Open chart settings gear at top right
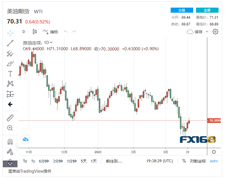This screenshot has height=178, width=225. click(x=215, y=32)
